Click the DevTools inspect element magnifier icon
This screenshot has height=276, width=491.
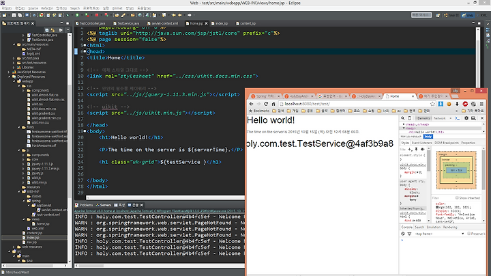403,118
